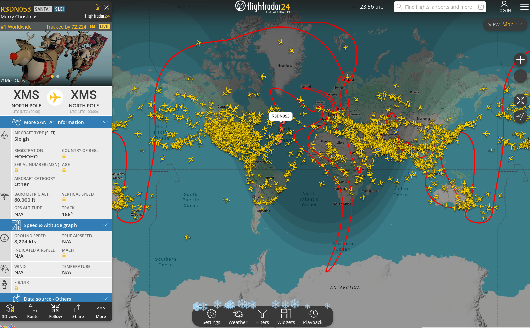The image size is (530, 328).
Task: Open the 3D view of the flight
Action: click(x=10, y=311)
